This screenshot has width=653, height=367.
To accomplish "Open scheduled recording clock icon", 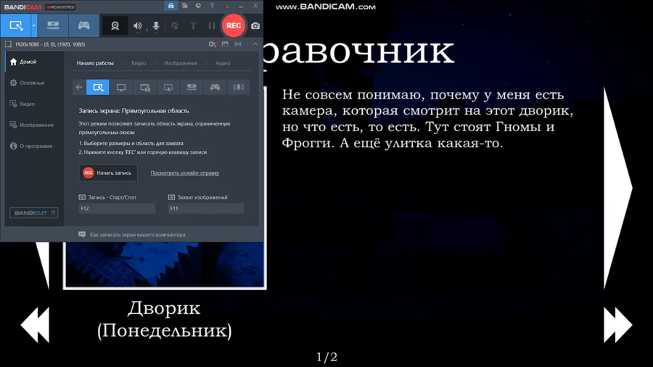I will (x=198, y=6).
